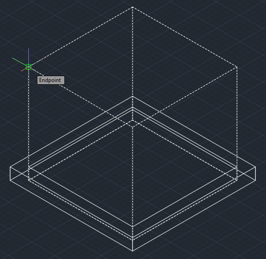
Task: Click the "Endpoint" snap tooltip label
Action: click(51, 80)
